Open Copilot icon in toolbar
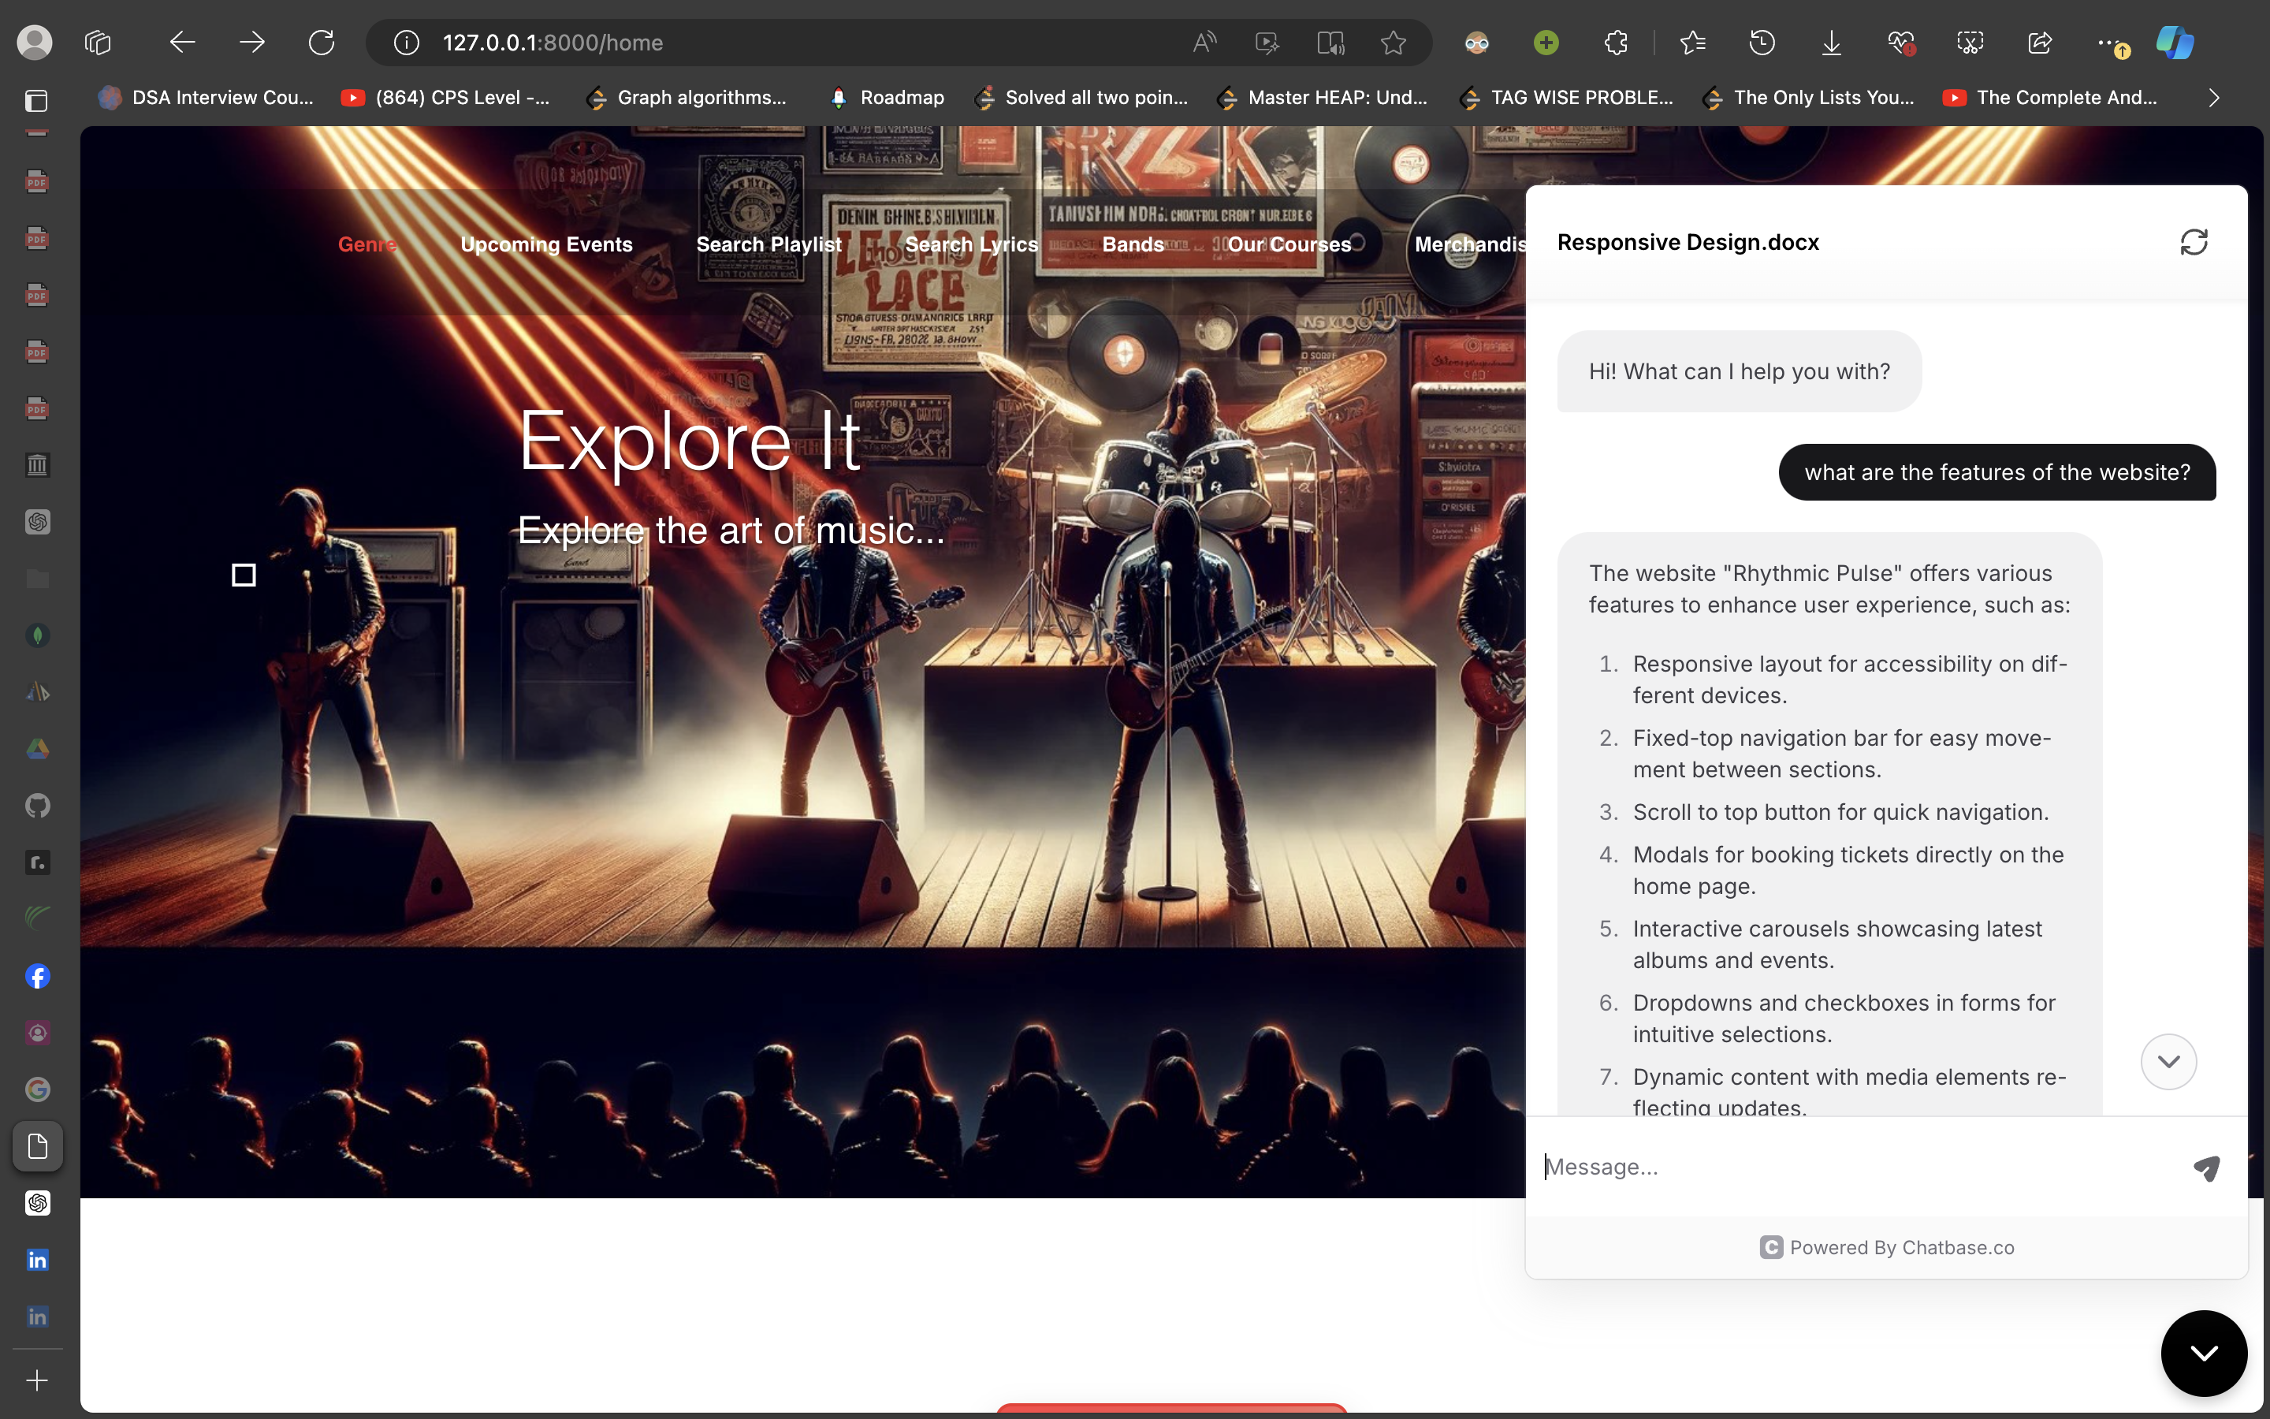This screenshot has width=2270, height=1419. [2175, 43]
